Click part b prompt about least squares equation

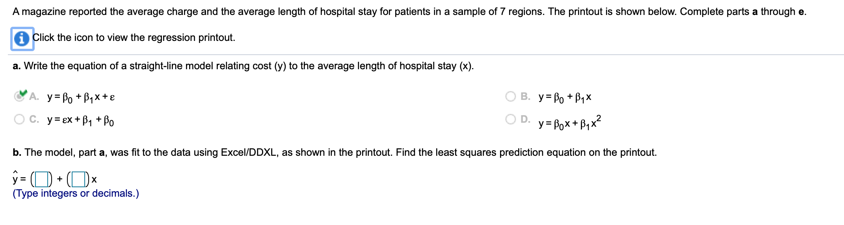(x=335, y=153)
